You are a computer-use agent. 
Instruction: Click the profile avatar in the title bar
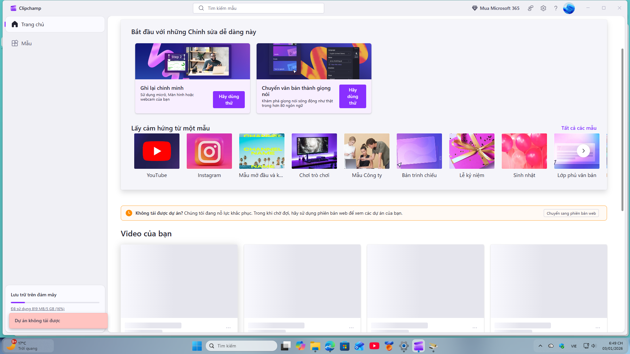point(569,8)
